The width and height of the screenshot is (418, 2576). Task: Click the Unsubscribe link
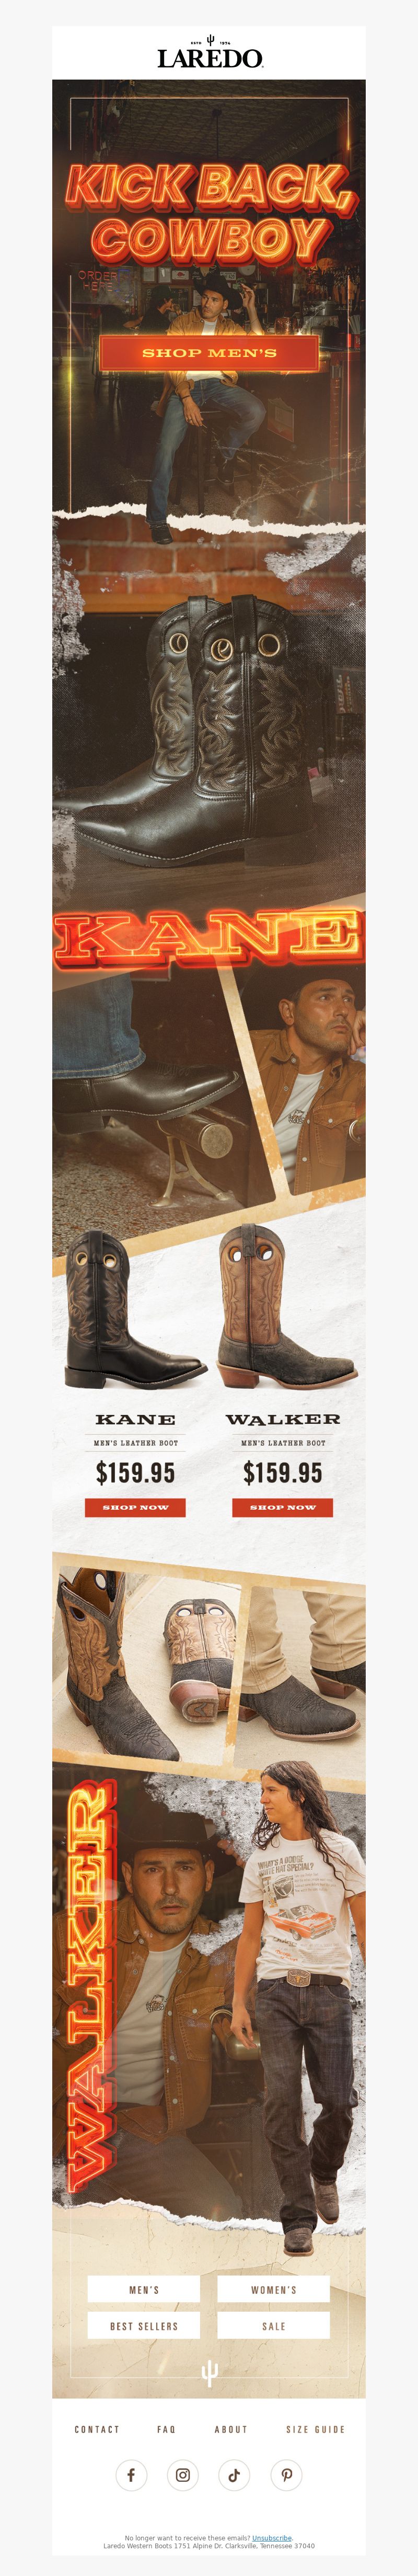pyautogui.click(x=271, y=2537)
